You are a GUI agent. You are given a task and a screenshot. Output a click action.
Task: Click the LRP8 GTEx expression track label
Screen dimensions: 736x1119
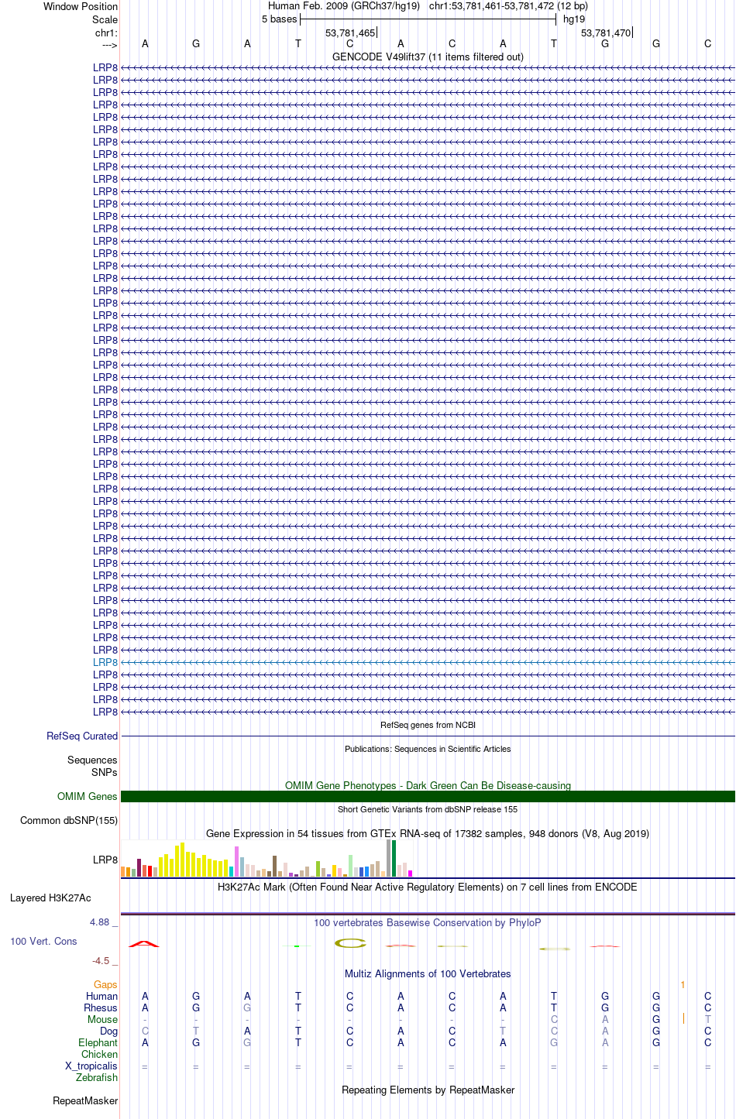pyautogui.click(x=105, y=860)
